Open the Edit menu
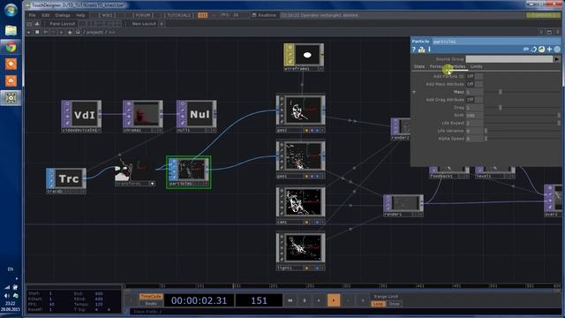 click(x=45, y=15)
